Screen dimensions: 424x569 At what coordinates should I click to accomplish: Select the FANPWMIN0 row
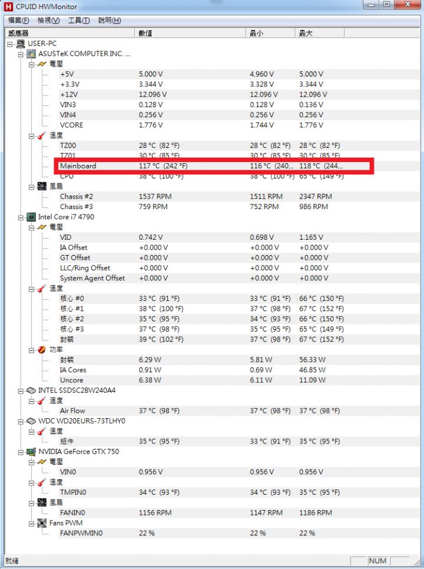[x=239, y=533]
